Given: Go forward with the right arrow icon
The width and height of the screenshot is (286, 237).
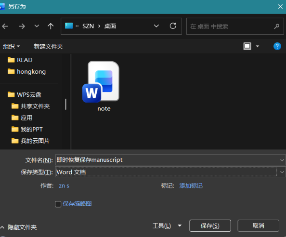Looking at the screenshot, I should pyautogui.click(x=22, y=26).
